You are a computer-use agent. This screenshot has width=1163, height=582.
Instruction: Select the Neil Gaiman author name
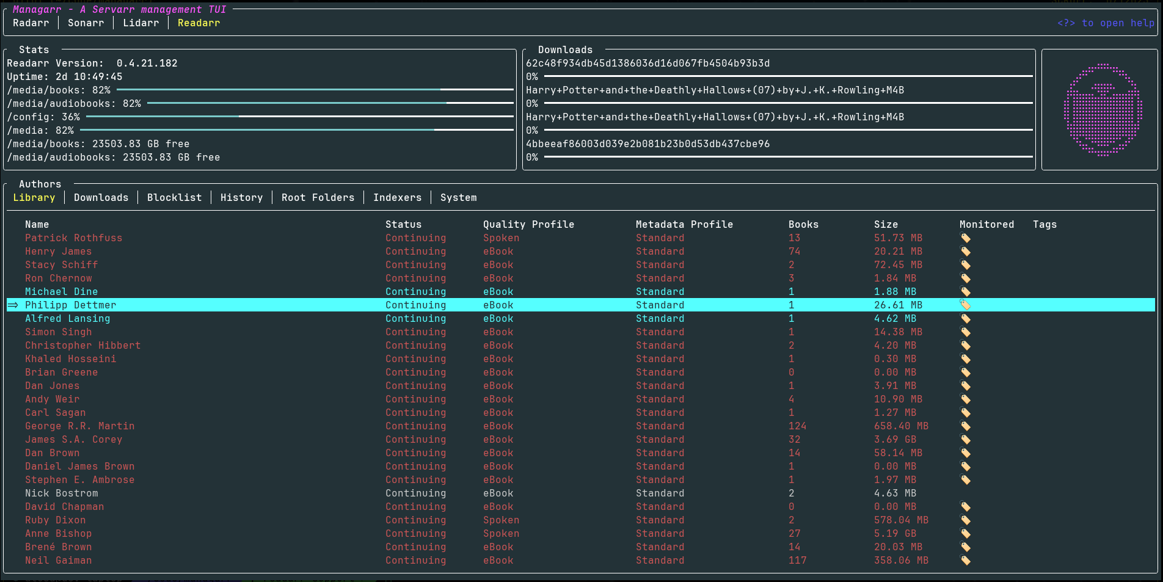[x=58, y=561]
